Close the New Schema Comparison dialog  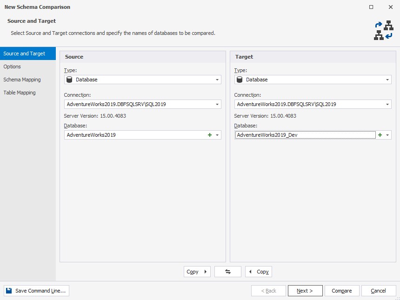pyautogui.click(x=391, y=7)
